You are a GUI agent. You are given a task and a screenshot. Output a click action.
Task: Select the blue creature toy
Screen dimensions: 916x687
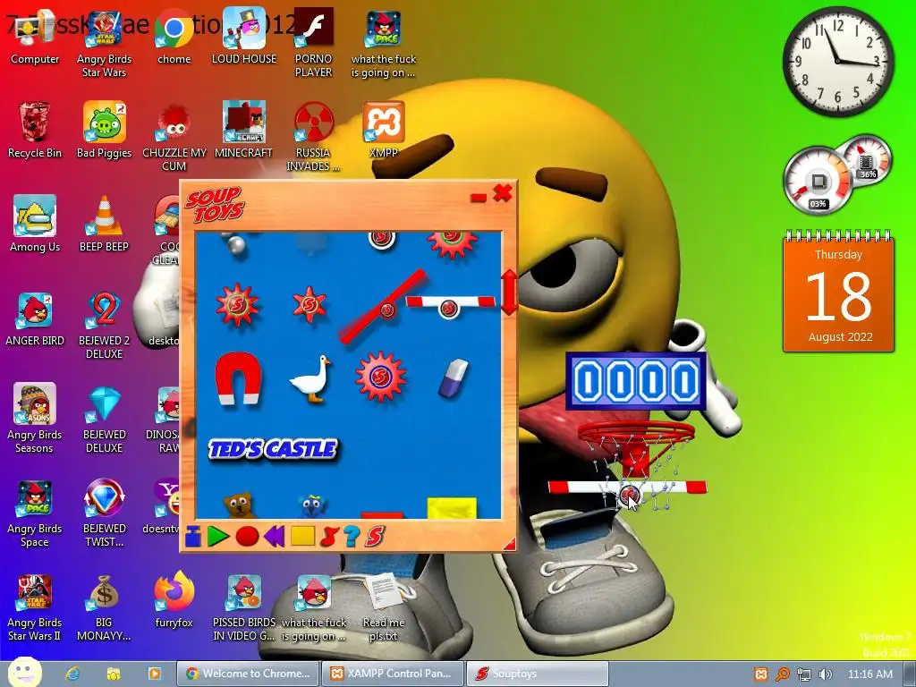(x=312, y=507)
